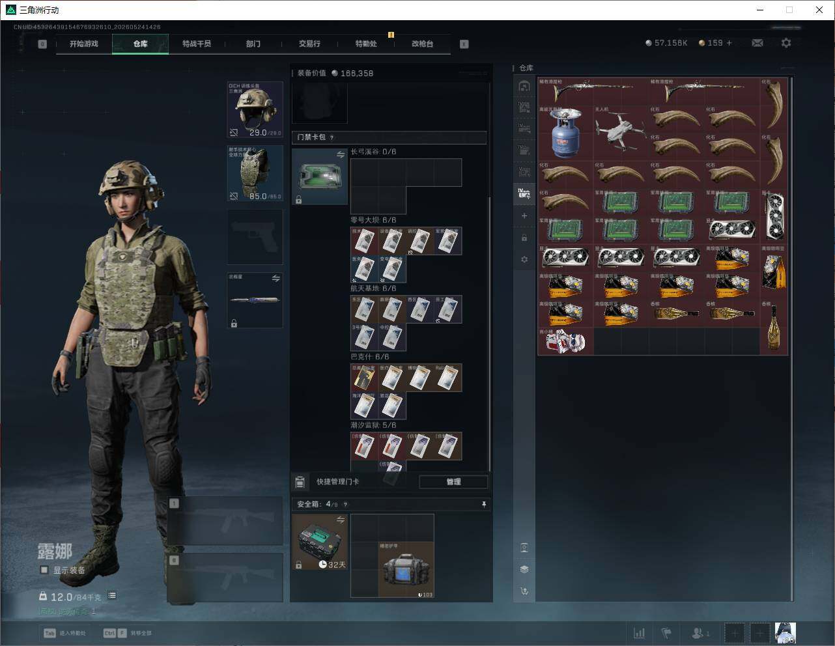Click the next-tab key icon right of 改枪台

click(464, 44)
